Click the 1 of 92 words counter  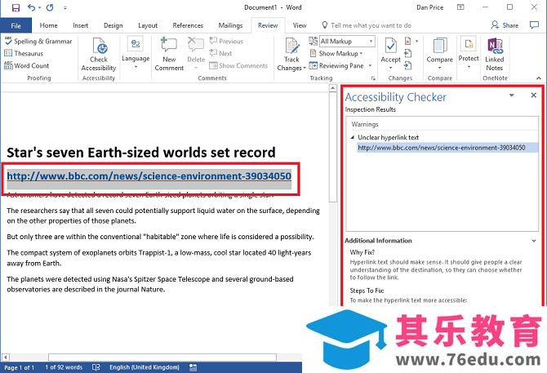tap(64, 367)
